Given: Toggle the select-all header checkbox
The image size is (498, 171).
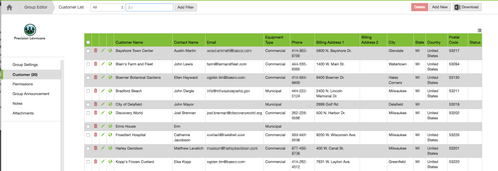Looking at the screenshot, I should click(x=88, y=42).
